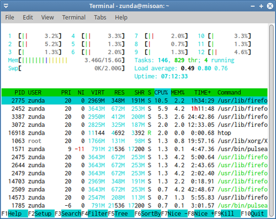276x219 pixels.
Task: Sort by the CPU% column header
Action: [x=161, y=92]
